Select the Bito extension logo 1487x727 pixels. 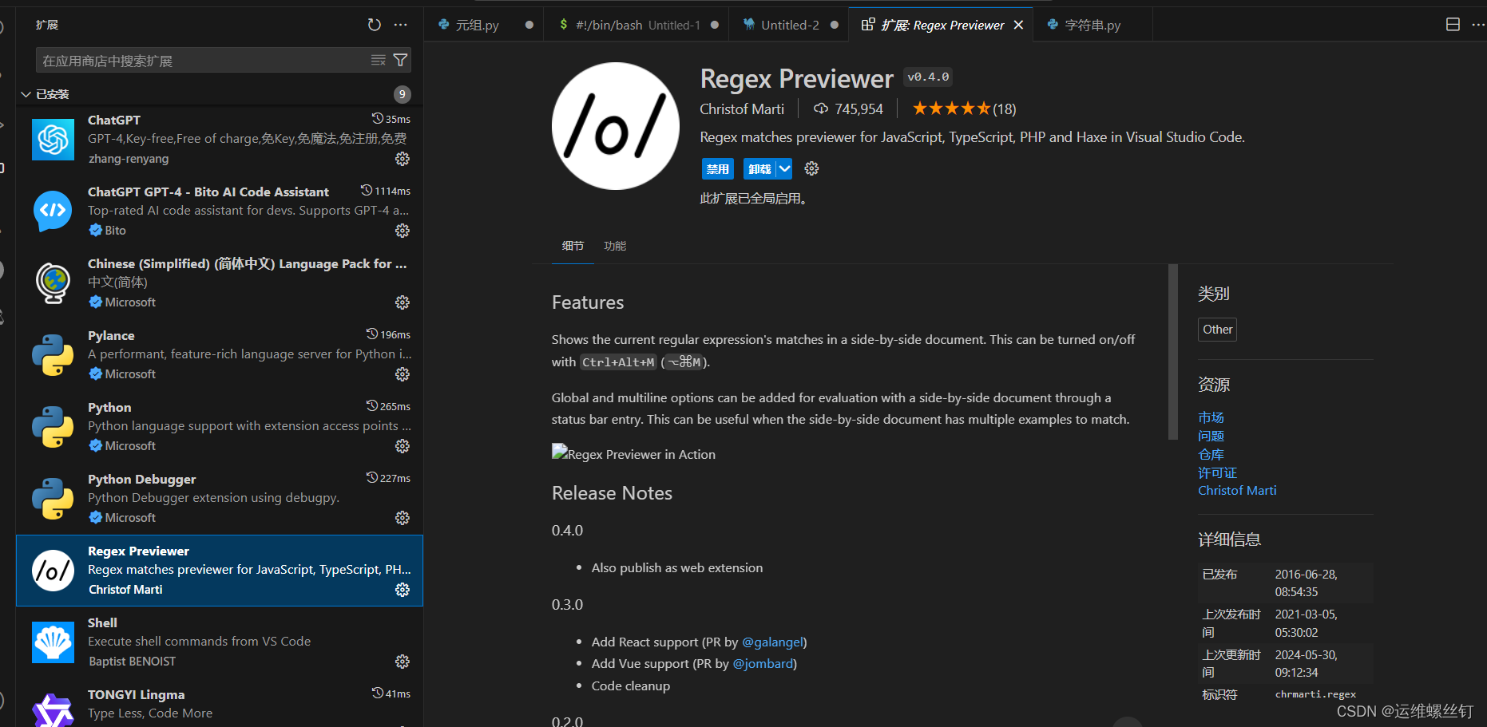tap(53, 211)
